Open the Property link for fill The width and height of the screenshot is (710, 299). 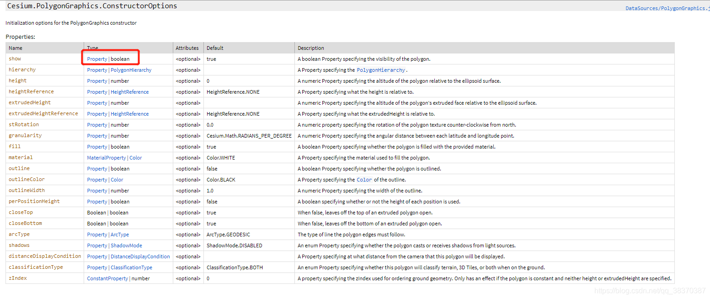click(96, 146)
